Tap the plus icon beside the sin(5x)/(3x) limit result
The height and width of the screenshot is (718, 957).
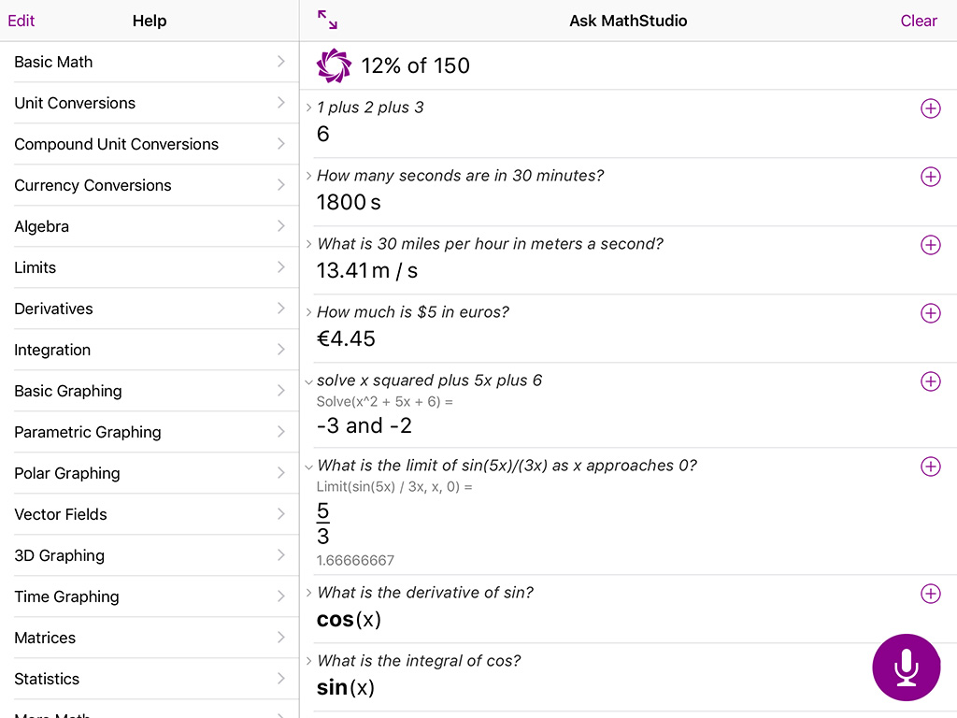(930, 467)
